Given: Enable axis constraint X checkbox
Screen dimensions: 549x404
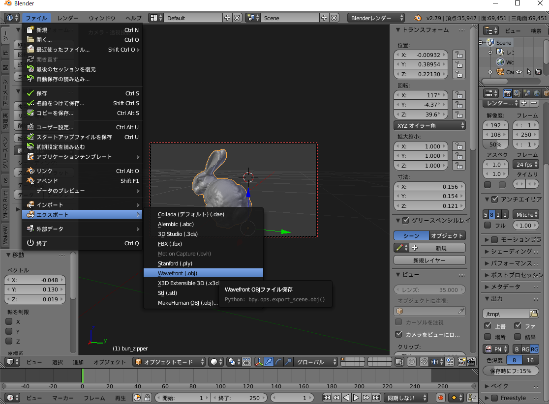Looking at the screenshot, I should tap(9, 321).
